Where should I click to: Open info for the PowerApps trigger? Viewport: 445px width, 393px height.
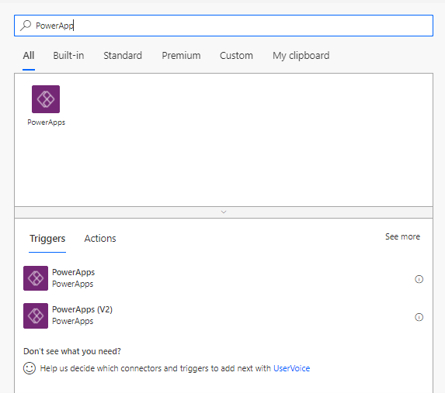419,279
